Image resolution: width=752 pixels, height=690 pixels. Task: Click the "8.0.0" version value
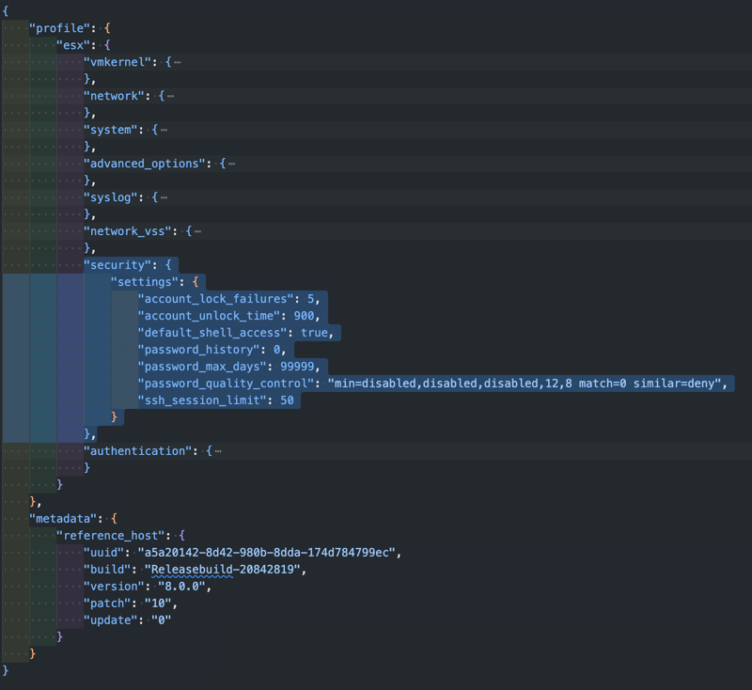pyautogui.click(x=181, y=587)
